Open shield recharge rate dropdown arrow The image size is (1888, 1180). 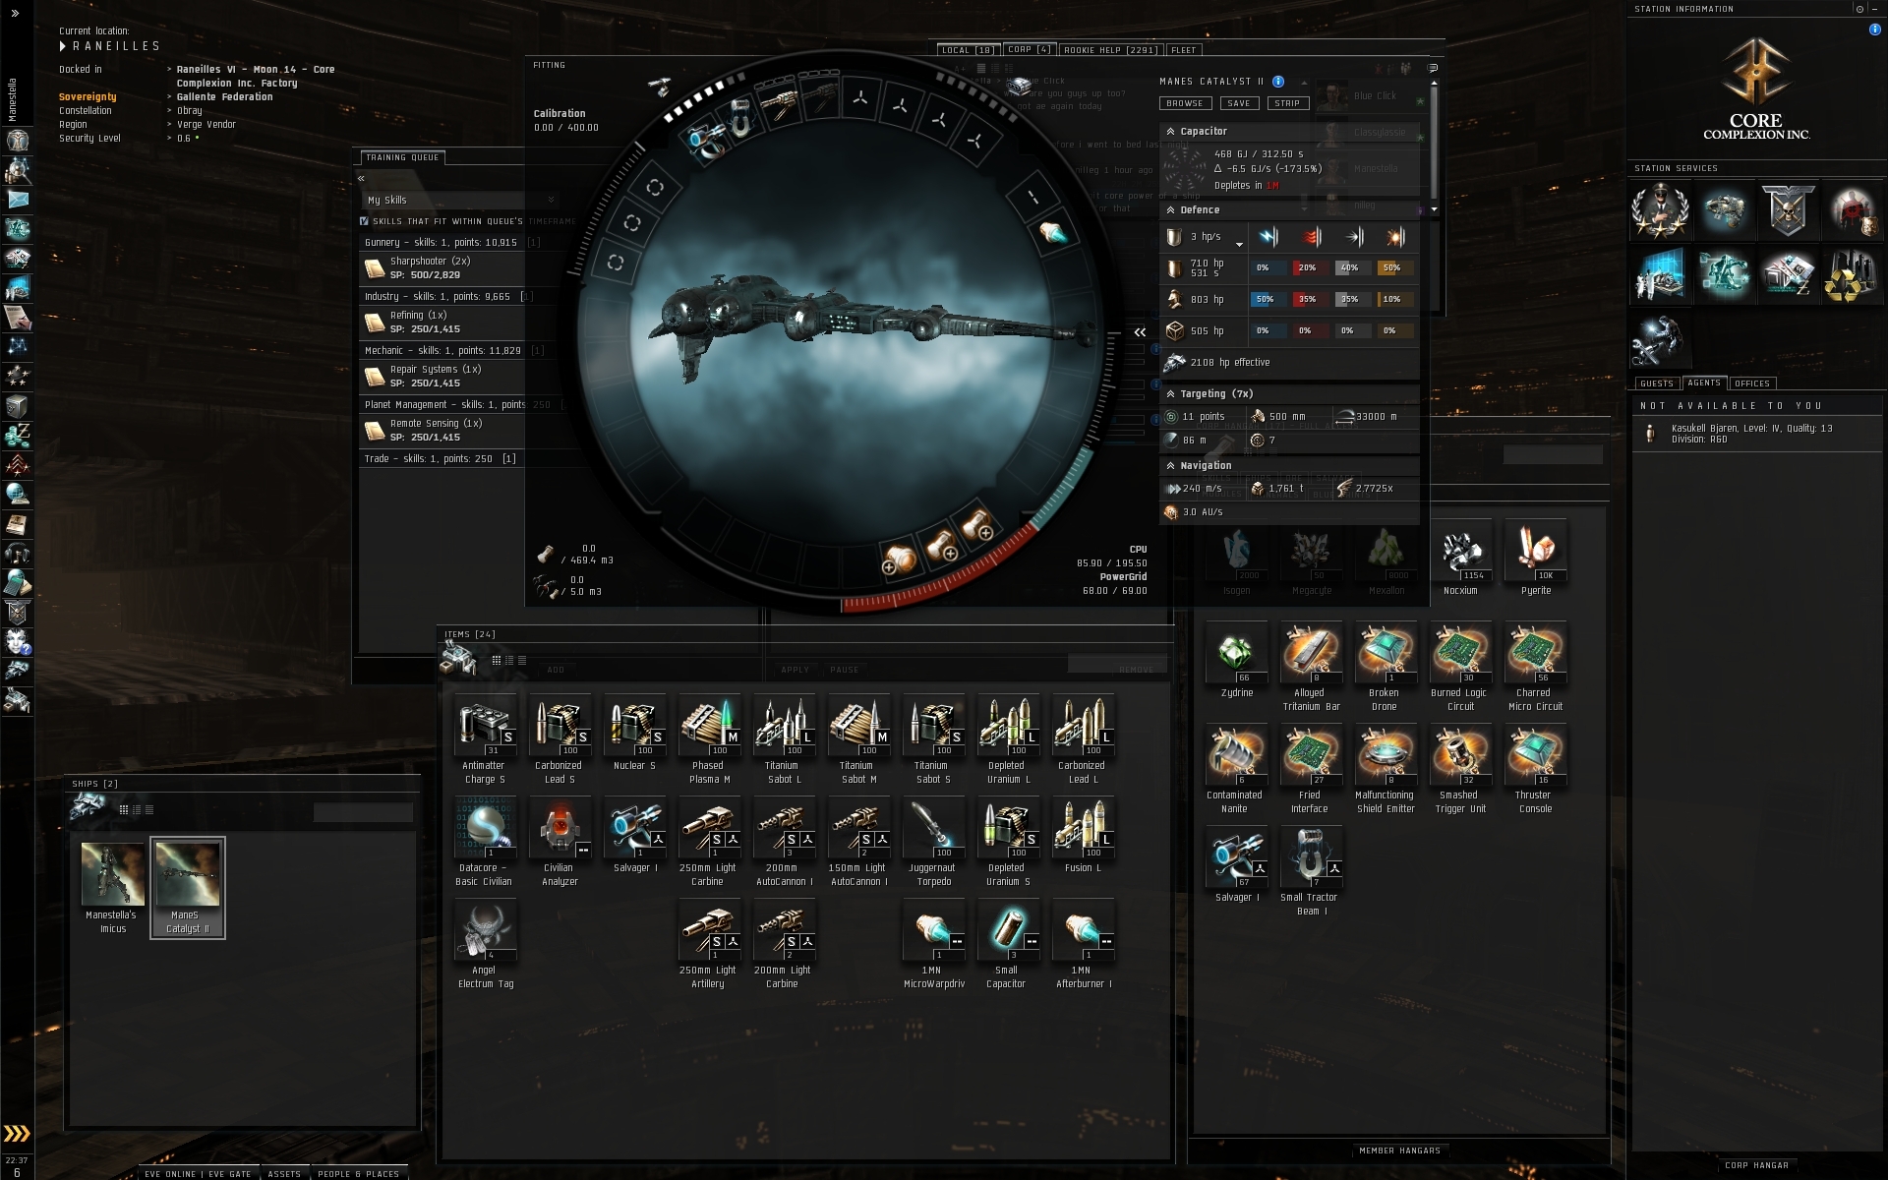coord(1239,243)
